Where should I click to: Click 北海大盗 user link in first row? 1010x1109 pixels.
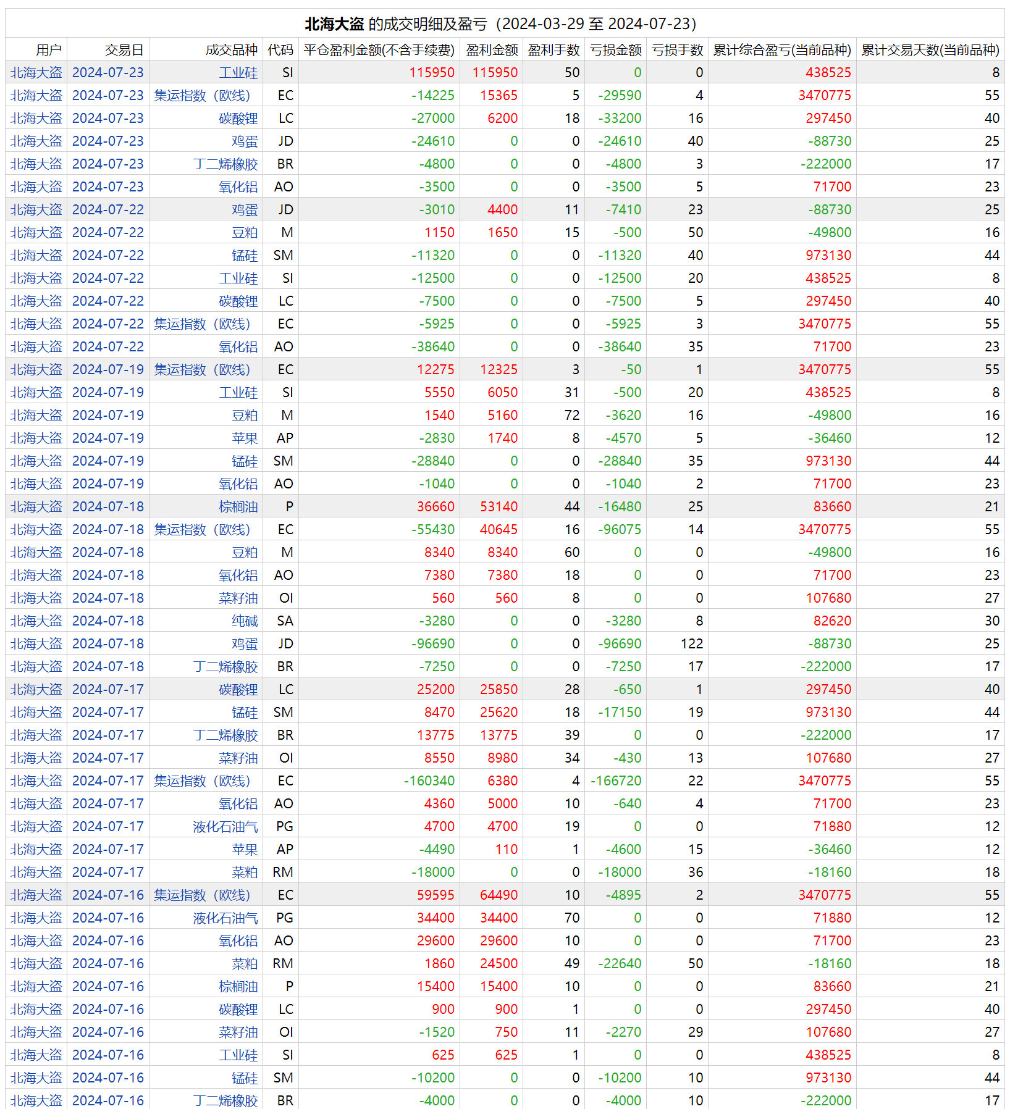point(36,72)
